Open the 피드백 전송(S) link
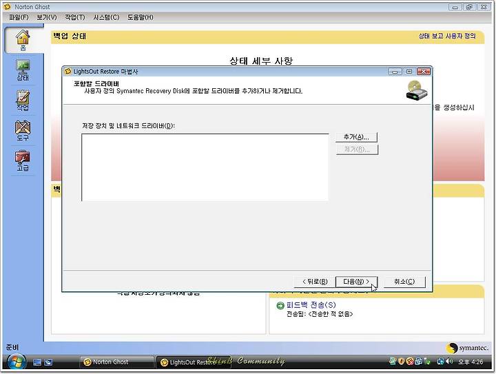 click(311, 304)
